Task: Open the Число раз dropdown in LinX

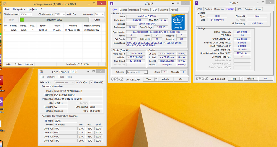Action: click(x=102, y=15)
